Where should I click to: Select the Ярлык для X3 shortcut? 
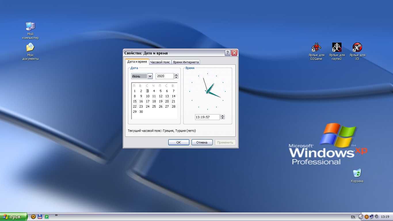[x=357, y=52]
